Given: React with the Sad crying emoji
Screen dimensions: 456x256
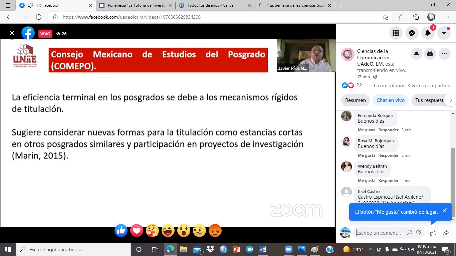Looking at the screenshot, I should [x=199, y=230].
